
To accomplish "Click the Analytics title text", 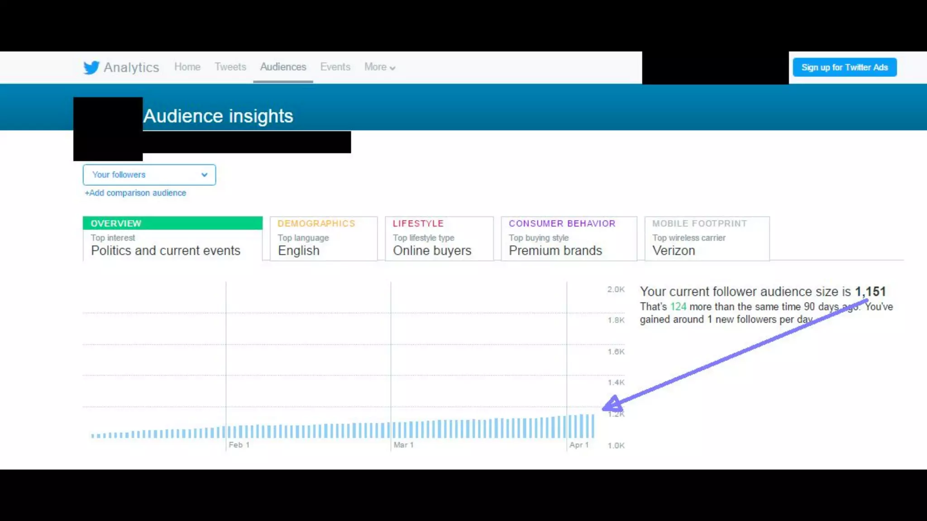I will 131,67.
